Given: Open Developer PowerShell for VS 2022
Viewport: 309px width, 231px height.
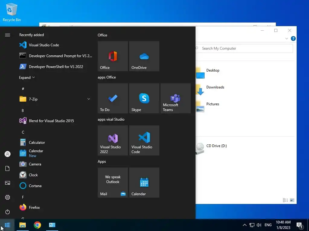Looking at the screenshot, I should coord(55,66).
